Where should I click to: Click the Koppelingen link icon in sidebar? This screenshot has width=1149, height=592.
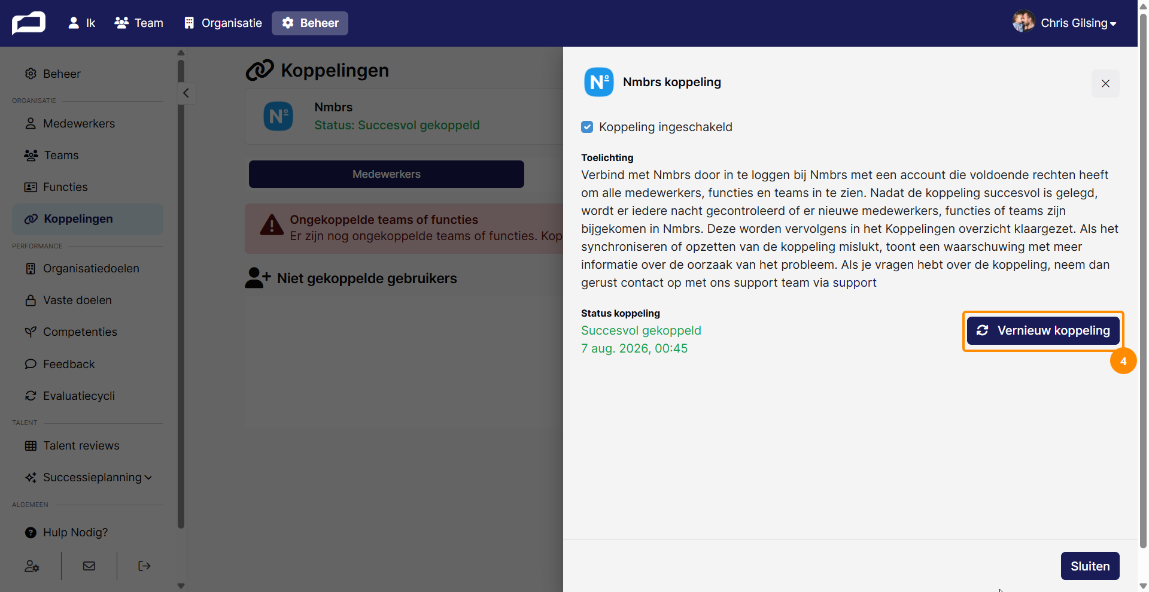(x=31, y=219)
